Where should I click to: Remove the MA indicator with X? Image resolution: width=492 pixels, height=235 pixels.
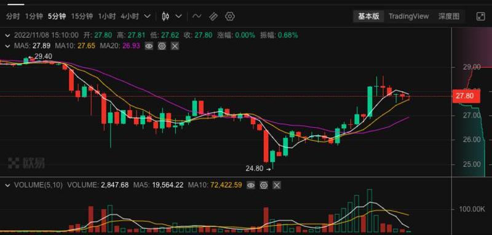(x=175, y=46)
